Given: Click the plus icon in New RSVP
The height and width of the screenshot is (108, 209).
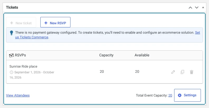Looking at the screenshot, I should tap(46, 23).
